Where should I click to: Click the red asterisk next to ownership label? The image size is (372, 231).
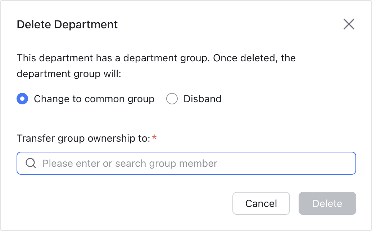155,136
